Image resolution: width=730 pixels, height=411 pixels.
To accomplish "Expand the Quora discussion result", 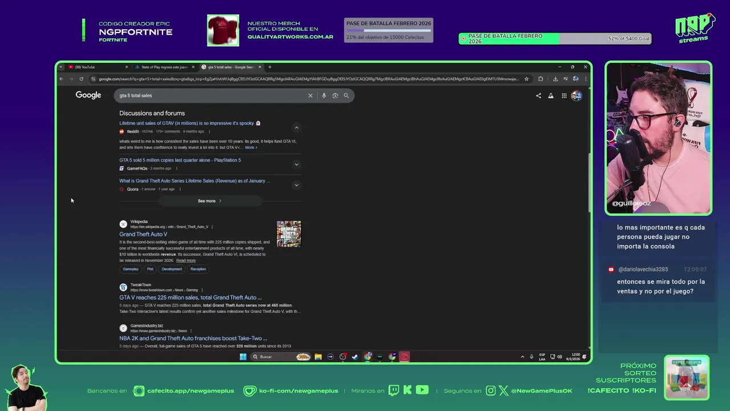I will [296, 185].
